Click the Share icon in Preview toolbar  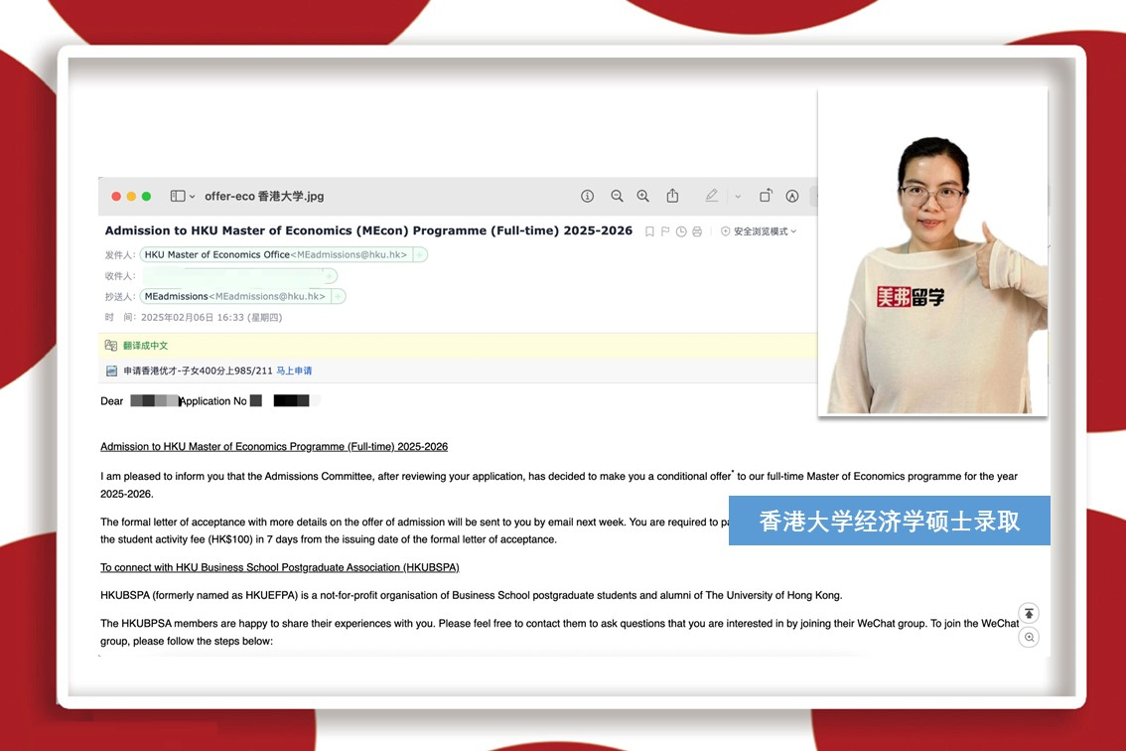click(672, 197)
